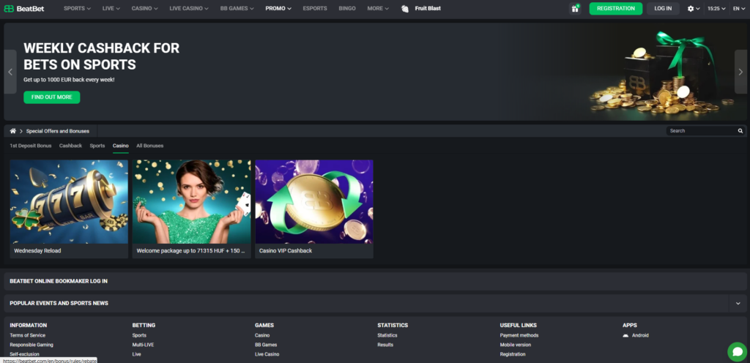Open the settings gear menu
The image size is (750, 363).
pos(693,9)
